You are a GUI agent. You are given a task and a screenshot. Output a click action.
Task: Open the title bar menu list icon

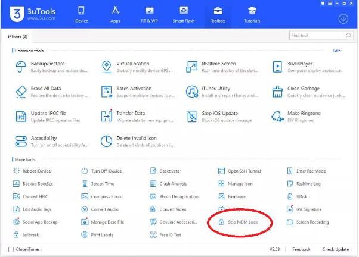coord(330,3)
